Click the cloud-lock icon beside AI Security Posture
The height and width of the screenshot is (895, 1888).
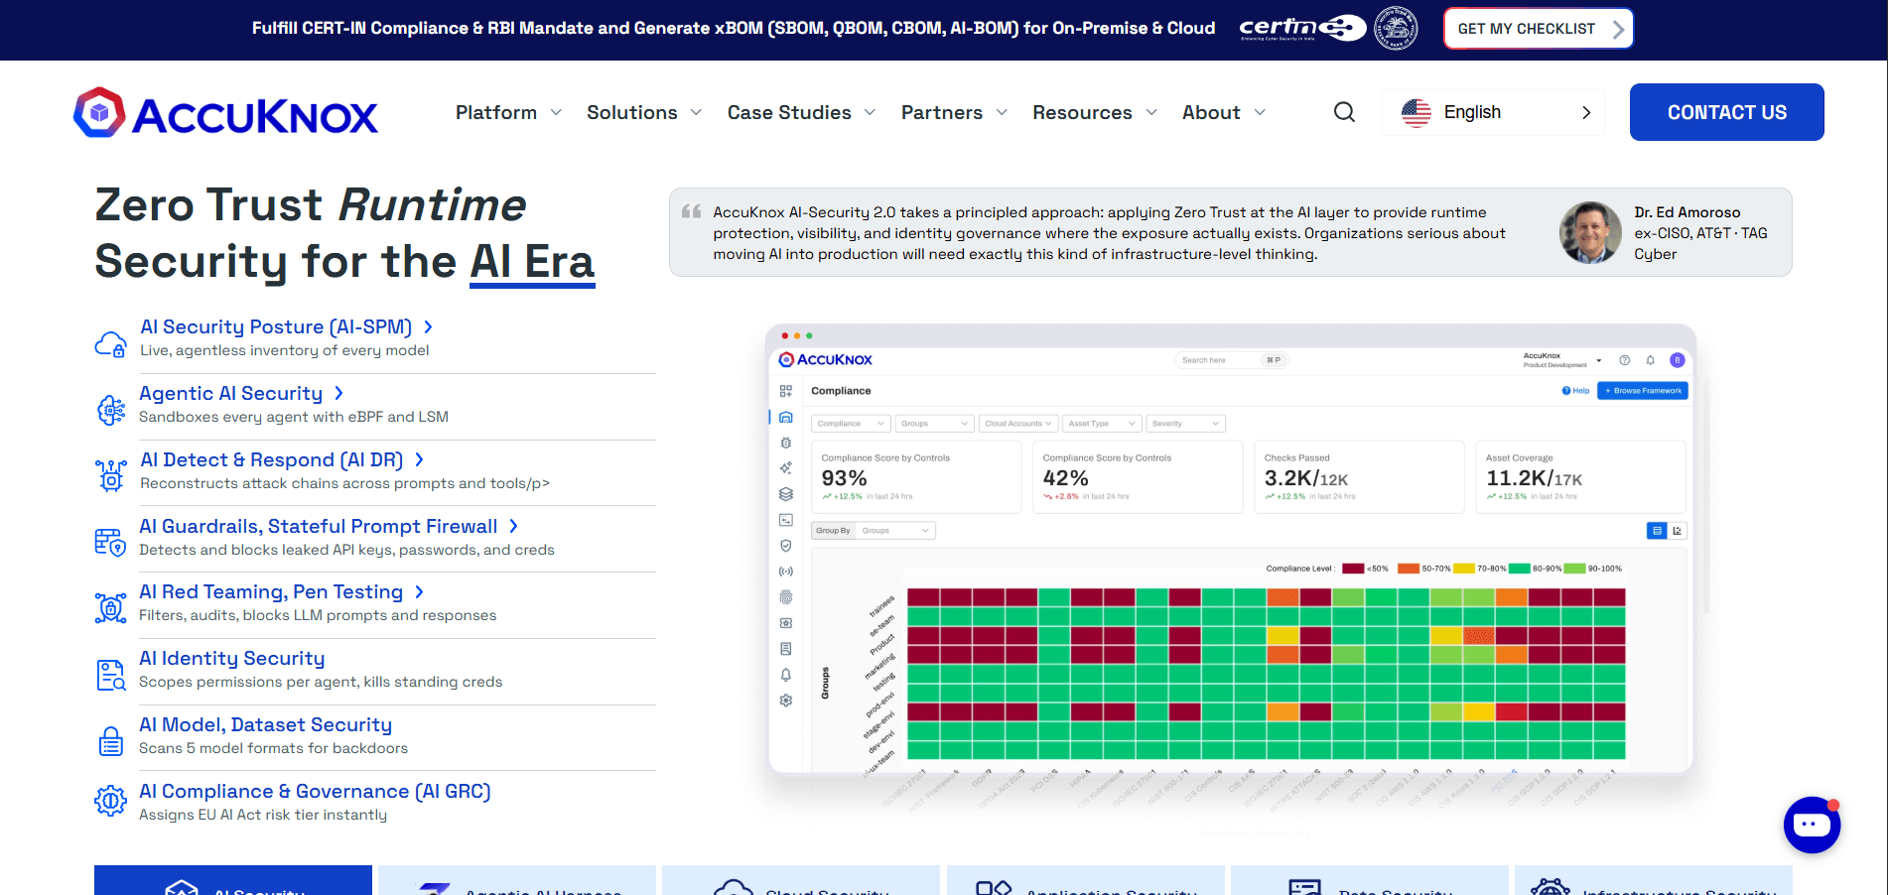tap(110, 342)
